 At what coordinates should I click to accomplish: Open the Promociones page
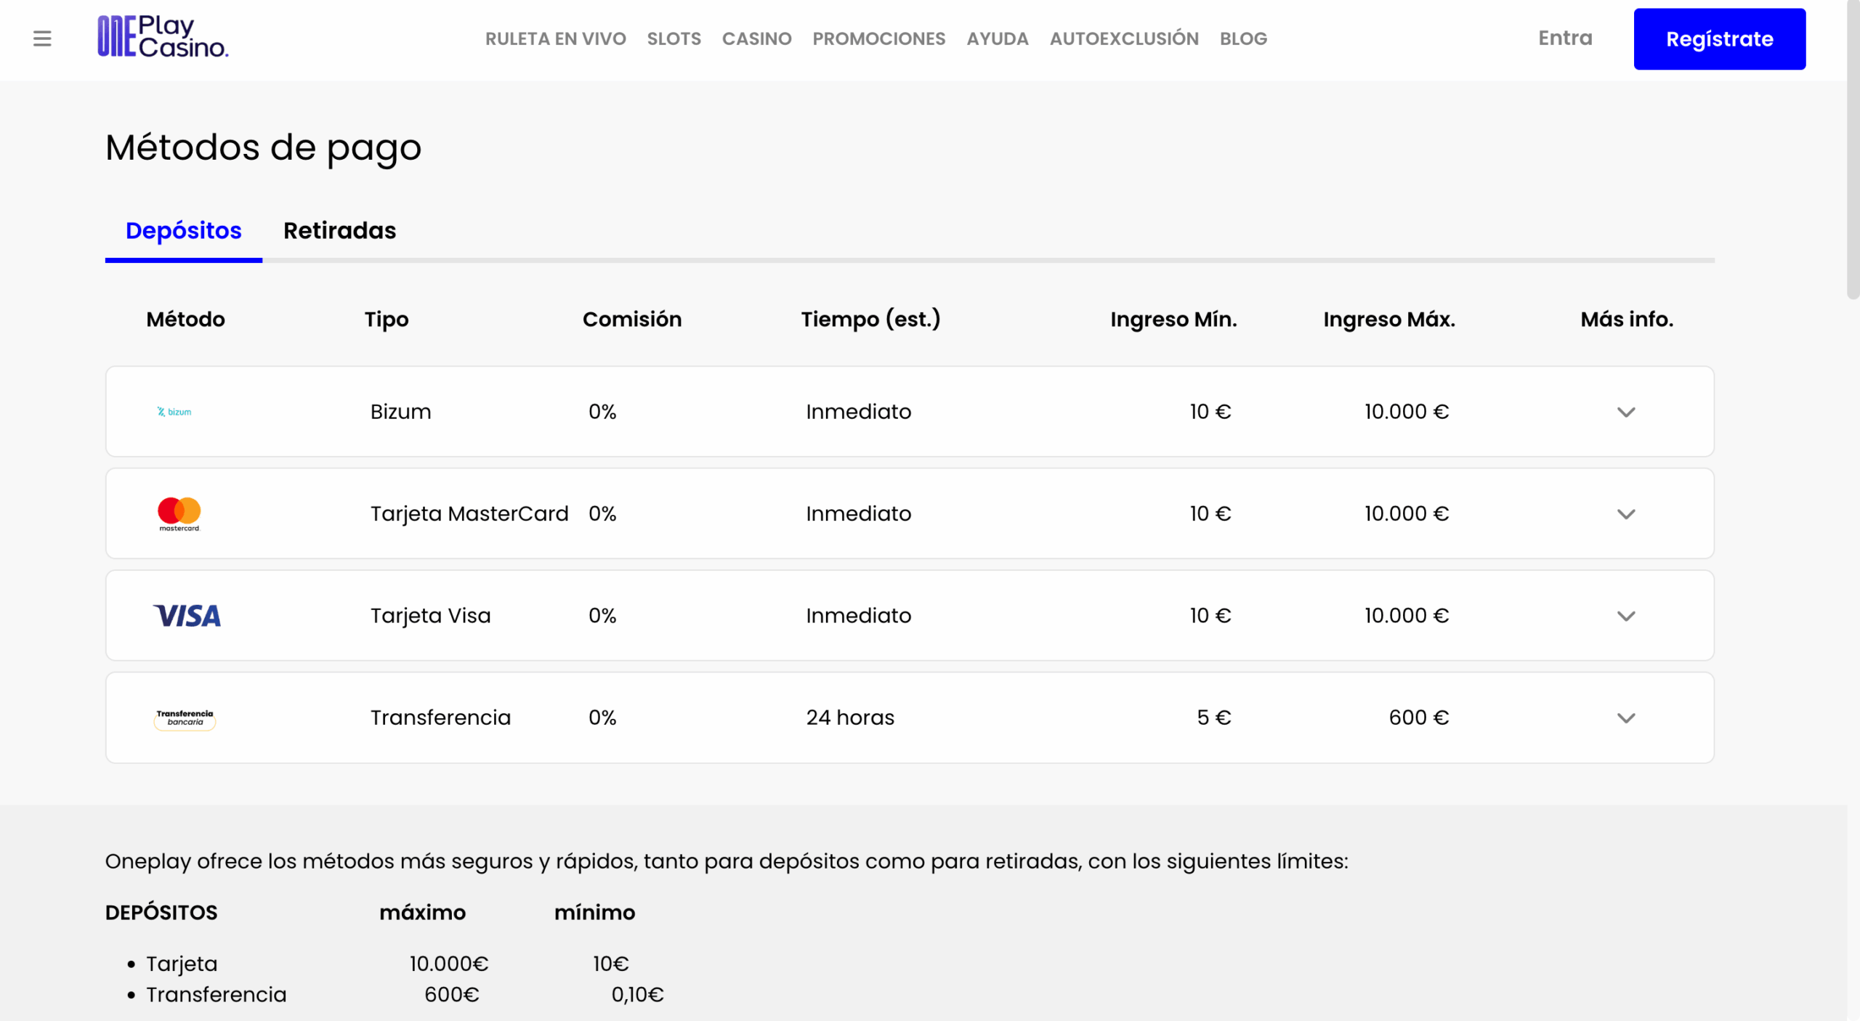878,38
